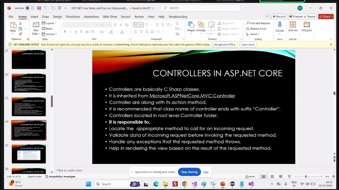This screenshot has height=190, width=339.
Task: Toggle text Shadow formatting
Action: pos(81,32)
